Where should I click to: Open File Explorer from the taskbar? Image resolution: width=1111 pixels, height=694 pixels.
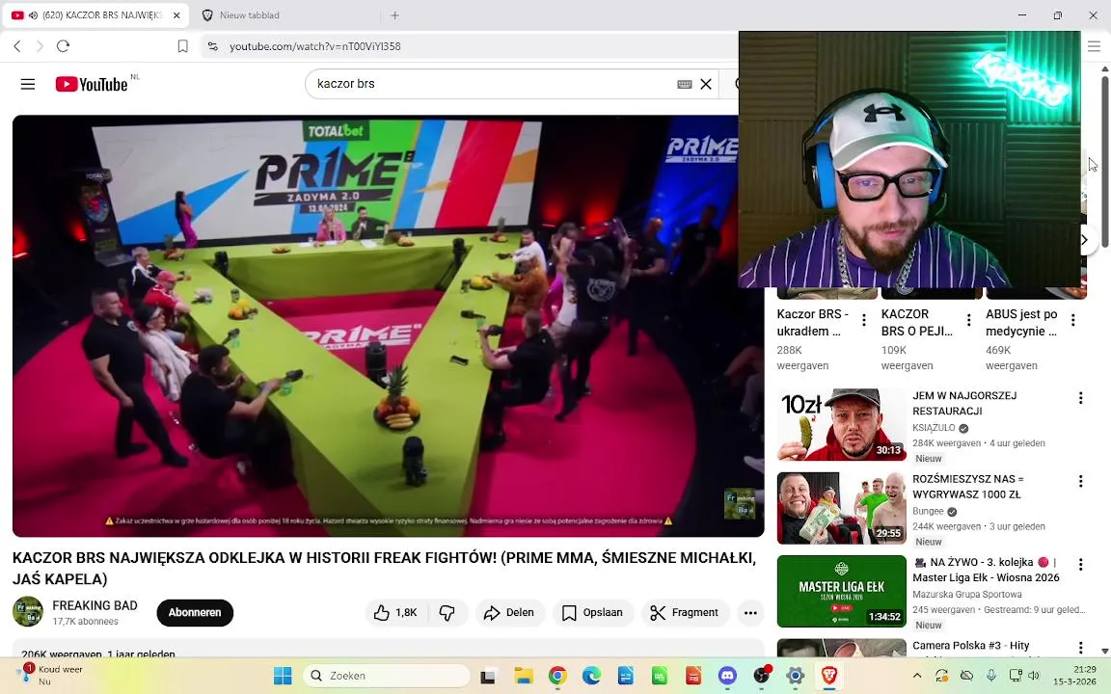pyautogui.click(x=524, y=677)
